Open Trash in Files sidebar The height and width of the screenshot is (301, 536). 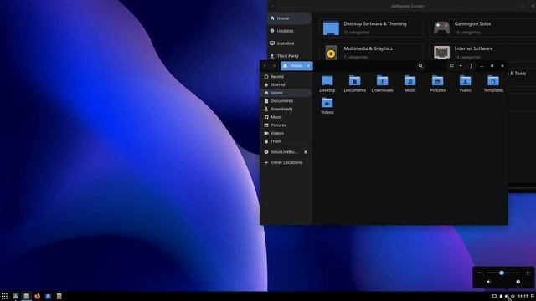pyautogui.click(x=286, y=141)
